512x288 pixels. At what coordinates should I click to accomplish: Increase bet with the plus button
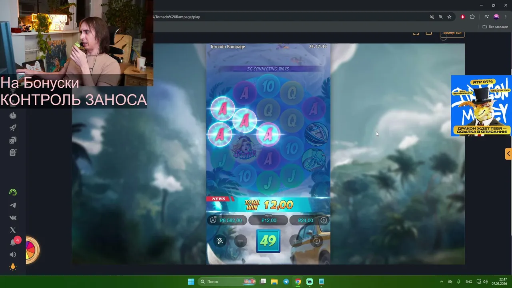296,241
